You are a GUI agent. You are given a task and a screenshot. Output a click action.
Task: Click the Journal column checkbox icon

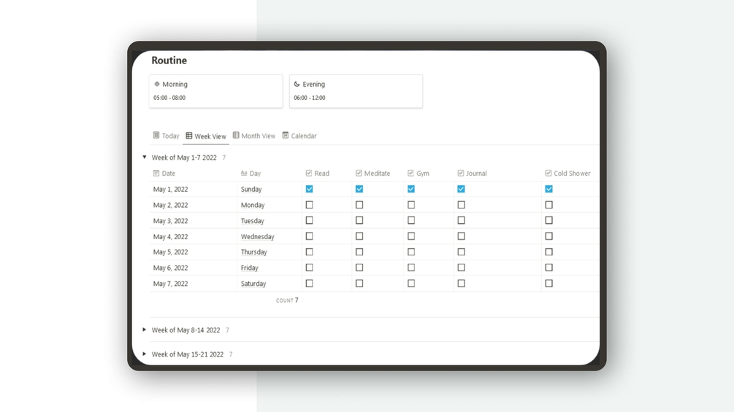(461, 174)
